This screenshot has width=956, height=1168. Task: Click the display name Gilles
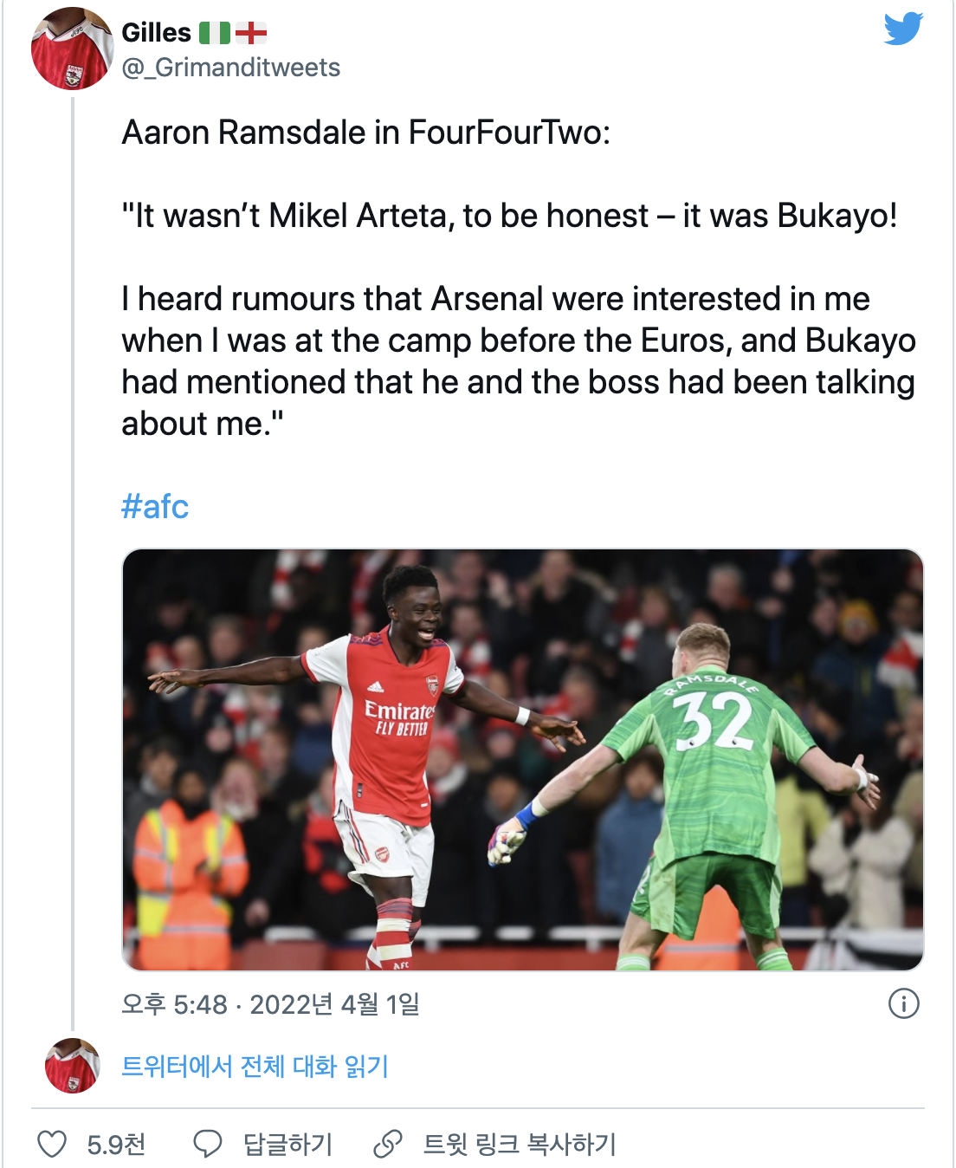(x=156, y=33)
